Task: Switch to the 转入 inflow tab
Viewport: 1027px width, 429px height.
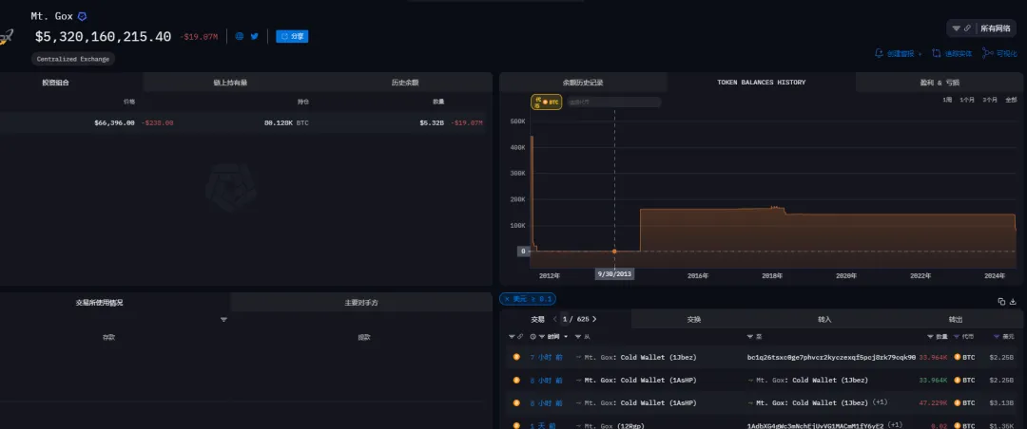Action: [824, 319]
